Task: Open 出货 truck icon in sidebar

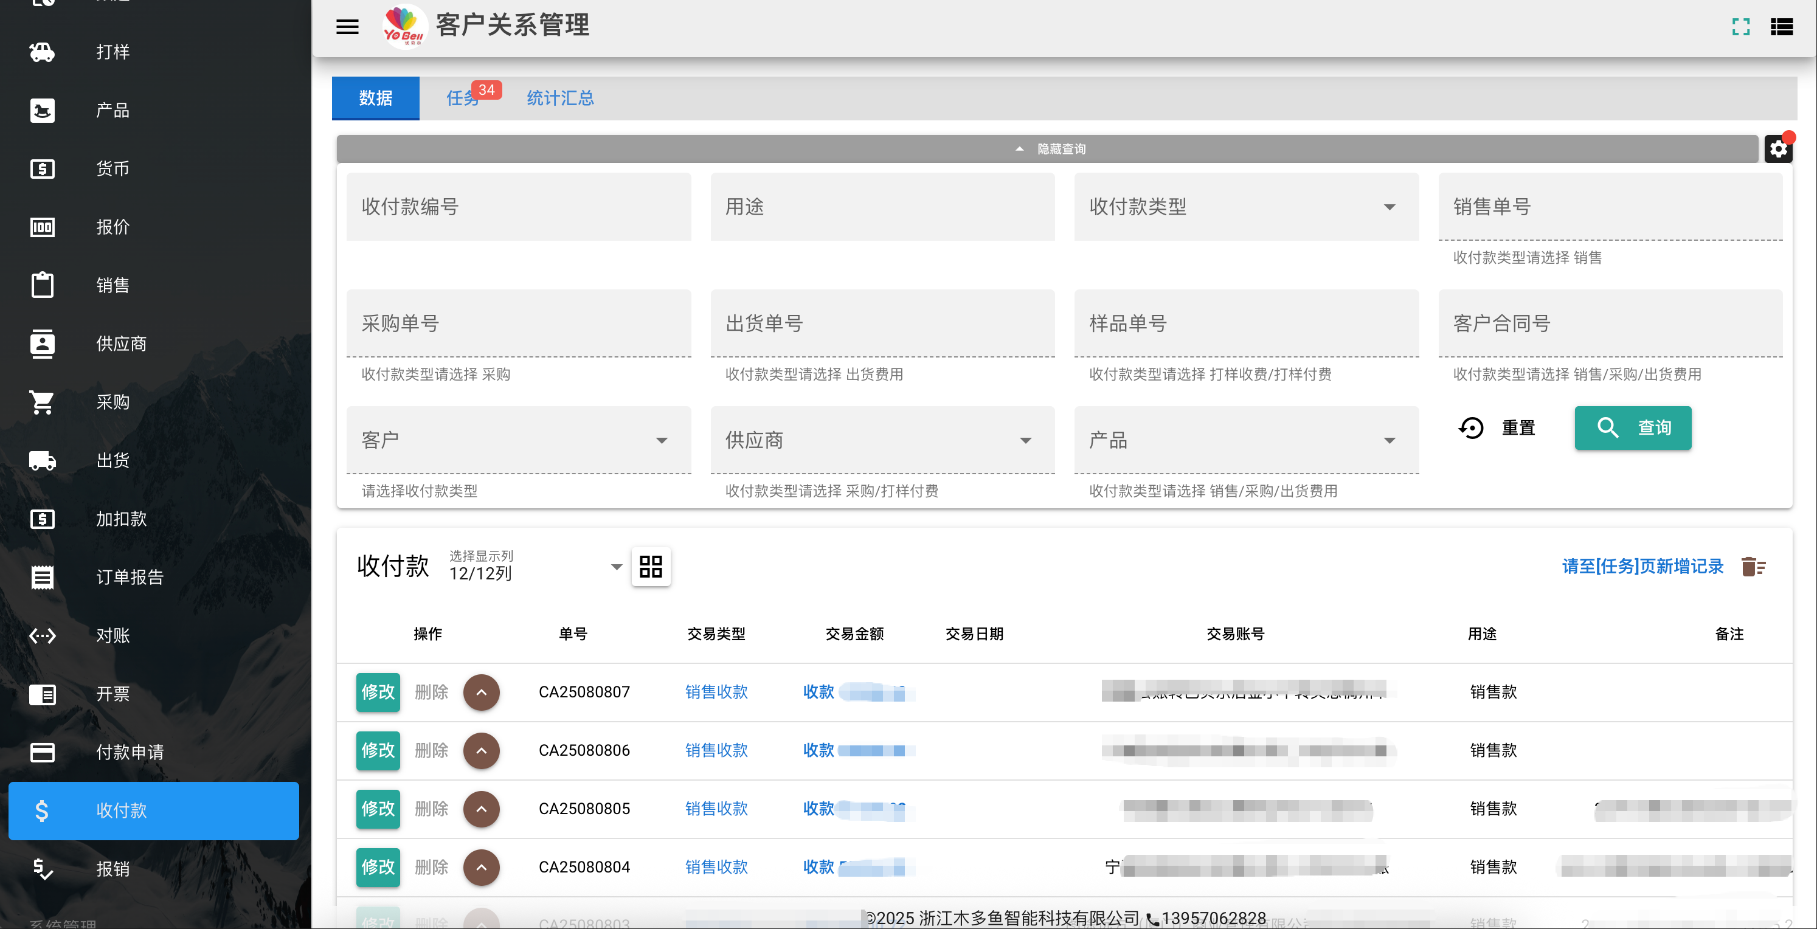Action: 43,461
